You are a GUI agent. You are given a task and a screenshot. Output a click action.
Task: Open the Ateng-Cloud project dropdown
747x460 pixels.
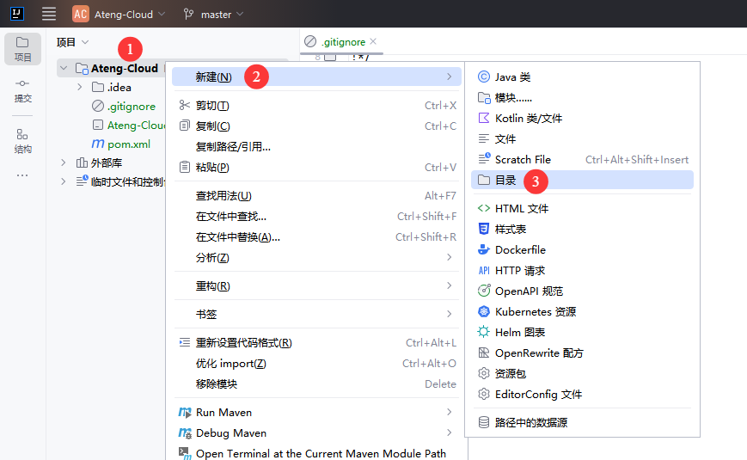point(119,14)
